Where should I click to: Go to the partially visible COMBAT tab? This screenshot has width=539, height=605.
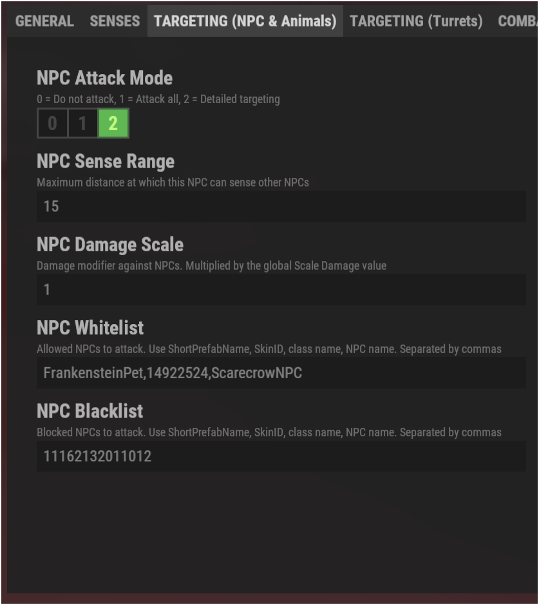click(517, 21)
